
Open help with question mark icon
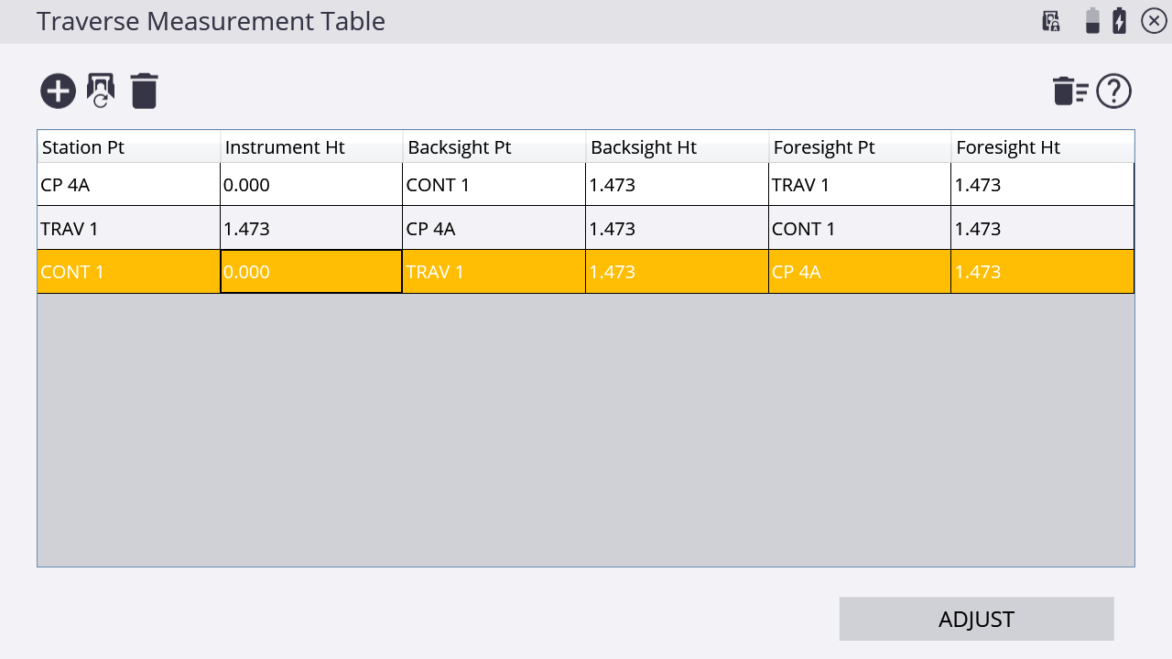[1114, 92]
